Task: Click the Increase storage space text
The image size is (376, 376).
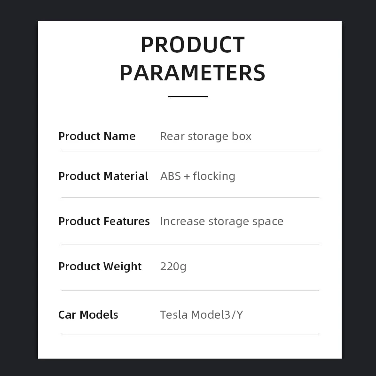Action: (221, 221)
